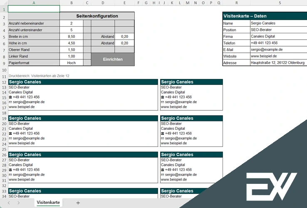Select the column A header
Screen dimensions: 307x208
[x=34, y=3]
